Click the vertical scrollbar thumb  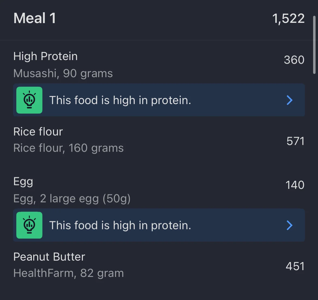[314, 45]
